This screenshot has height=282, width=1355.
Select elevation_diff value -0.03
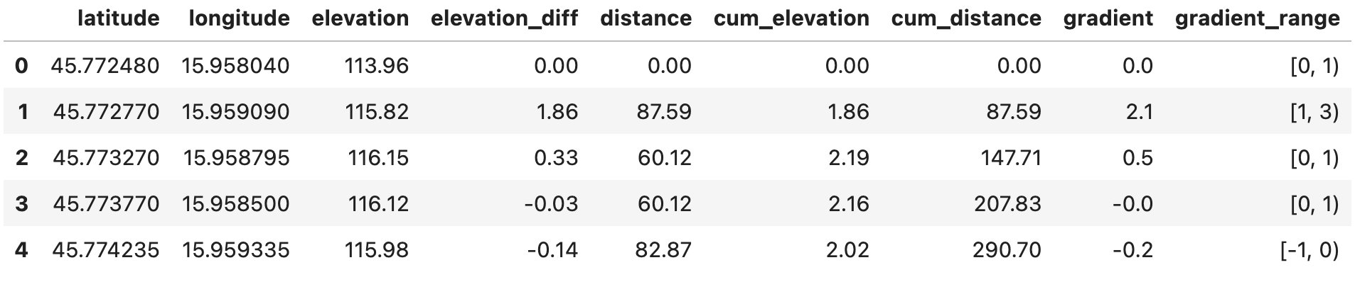click(x=551, y=204)
